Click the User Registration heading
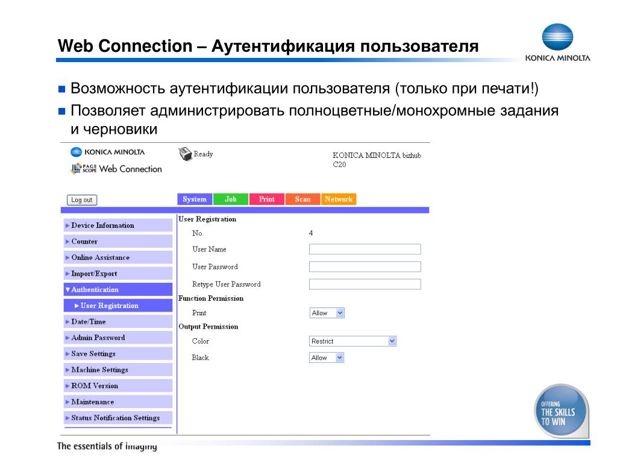This screenshot has height=463, width=617. pyautogui.click(x=207, y=219)
